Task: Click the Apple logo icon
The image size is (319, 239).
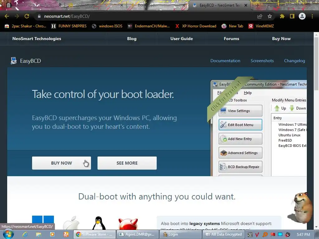Action: click(x=71, y=223)
